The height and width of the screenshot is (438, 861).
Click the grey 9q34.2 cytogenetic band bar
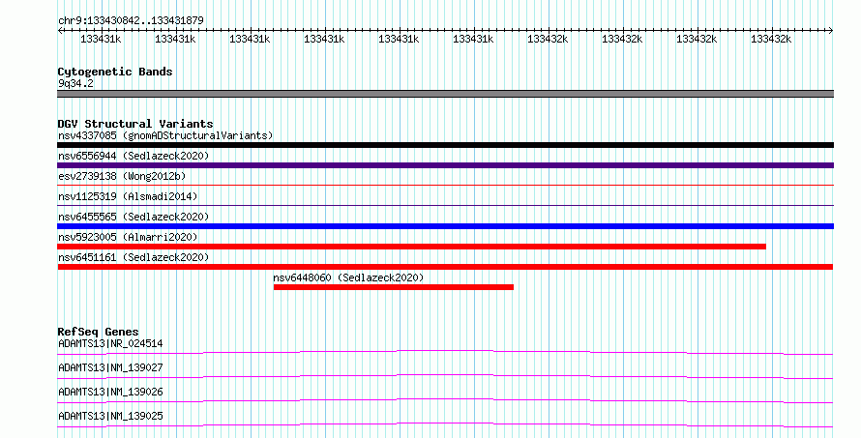click(445, 94)
